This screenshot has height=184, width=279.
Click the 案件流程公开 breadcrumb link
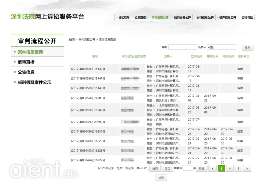pyautogui.click(x=87, y=39)
